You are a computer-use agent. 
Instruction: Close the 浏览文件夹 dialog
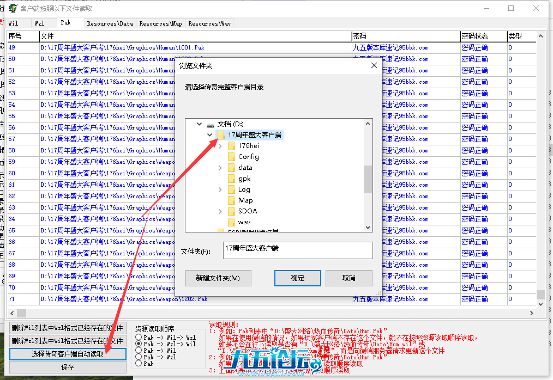[x=374, y=65]
